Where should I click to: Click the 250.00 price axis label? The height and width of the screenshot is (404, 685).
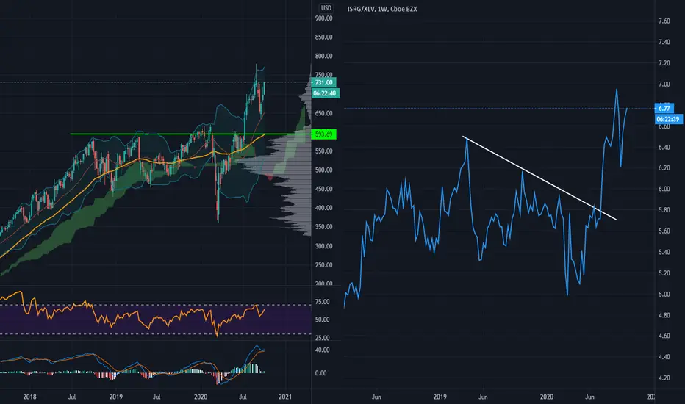point(323,265)
